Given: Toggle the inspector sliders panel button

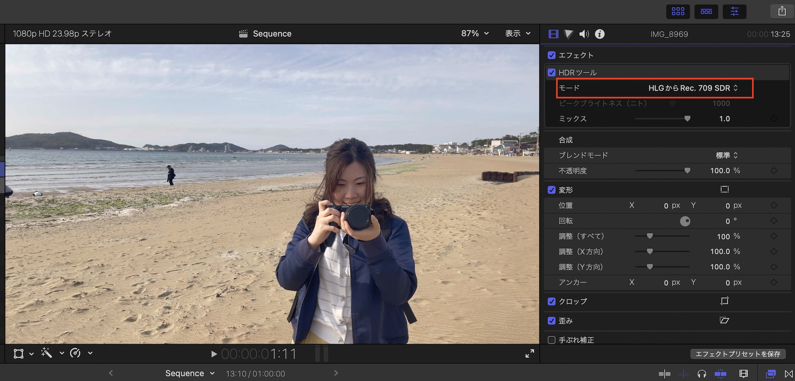Looking at the screenshot, I should (x=734, y=12).
